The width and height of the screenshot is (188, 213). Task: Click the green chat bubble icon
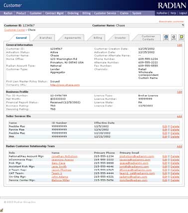point(182,37)
